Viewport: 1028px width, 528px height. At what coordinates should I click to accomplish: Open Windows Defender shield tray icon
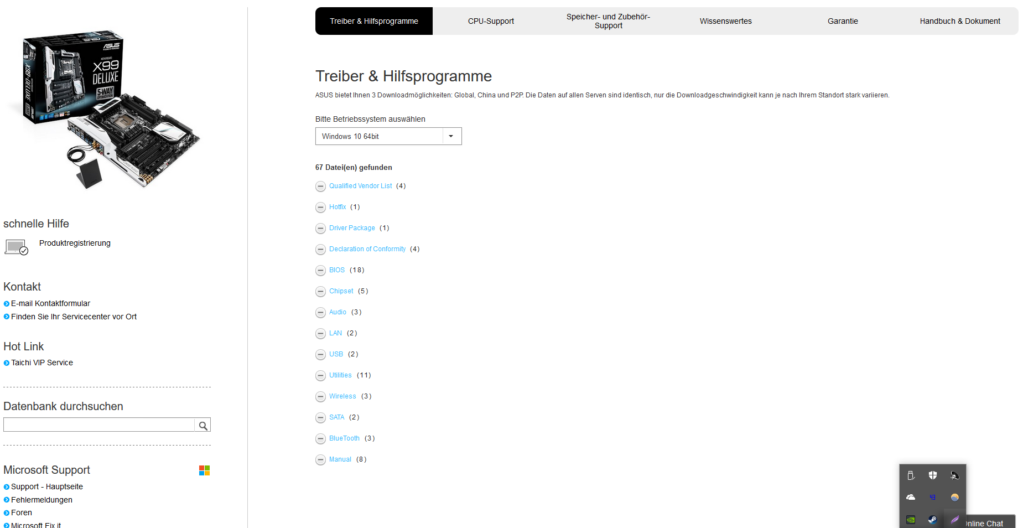pyautogui.click(x=933, y=475)
